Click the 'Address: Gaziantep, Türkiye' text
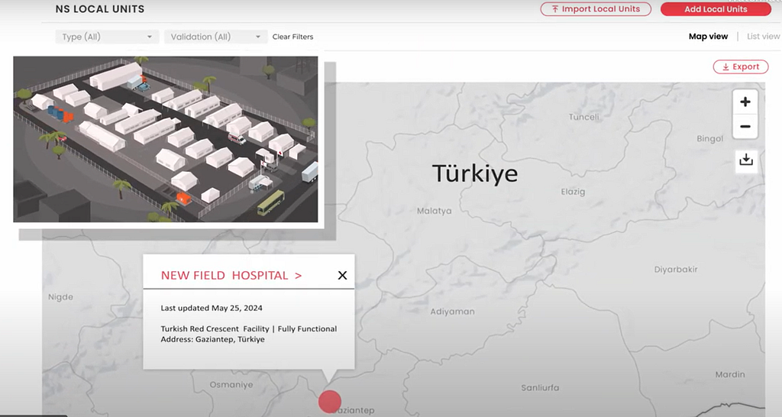The image size is (782, 417). coord(212,339)
